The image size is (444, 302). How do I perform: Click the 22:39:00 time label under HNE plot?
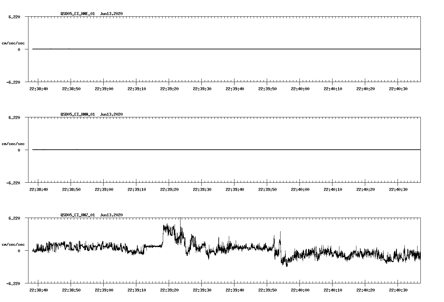[x=104, y=89]
